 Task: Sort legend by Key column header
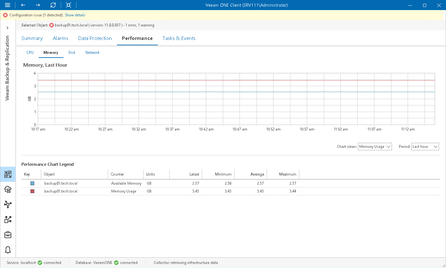[31, 174]
